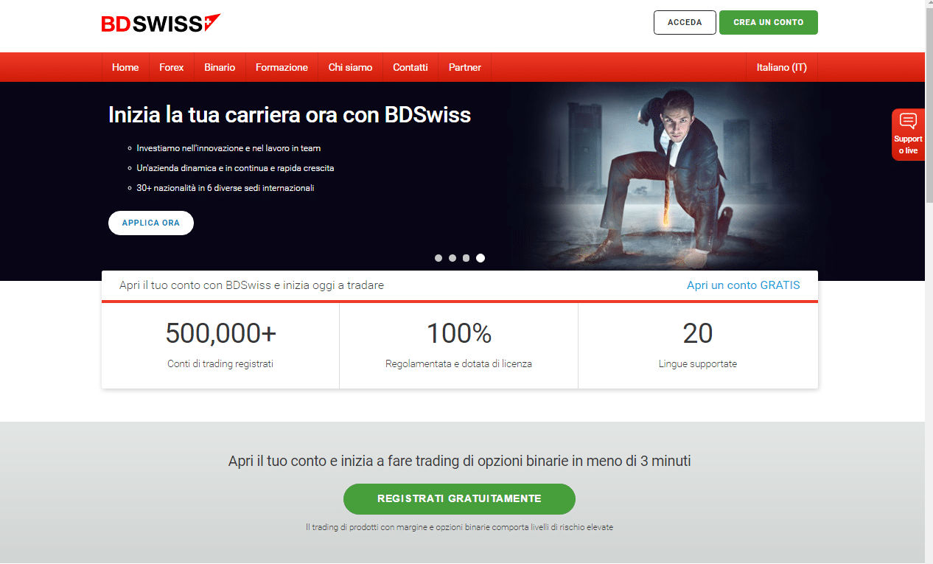Click the APPLICA ORA button
Image resolution: width=933 pixels, height=564 pixels.
click(151, 223)
